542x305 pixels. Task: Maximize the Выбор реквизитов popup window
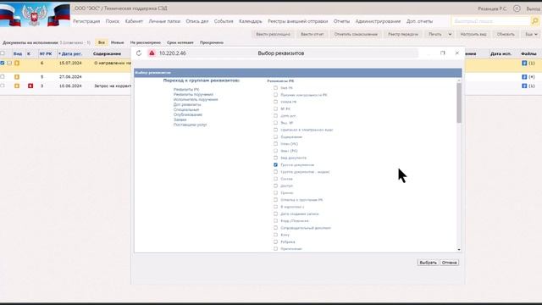click(442, 53)
